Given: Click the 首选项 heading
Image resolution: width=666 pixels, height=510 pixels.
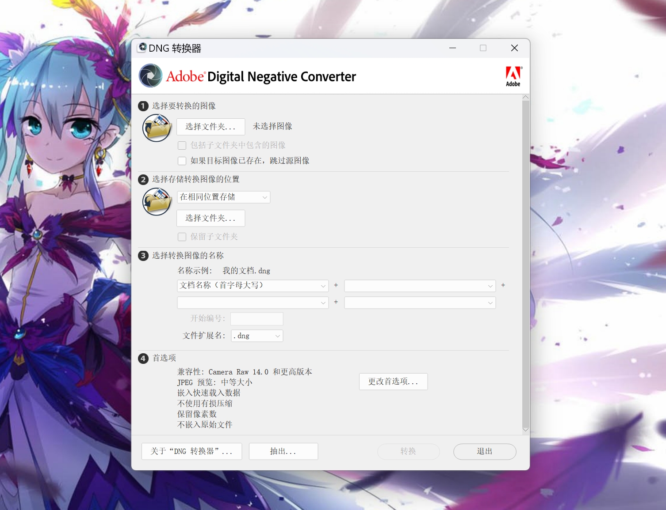Looking at the screenshot, I should point(164,358).
